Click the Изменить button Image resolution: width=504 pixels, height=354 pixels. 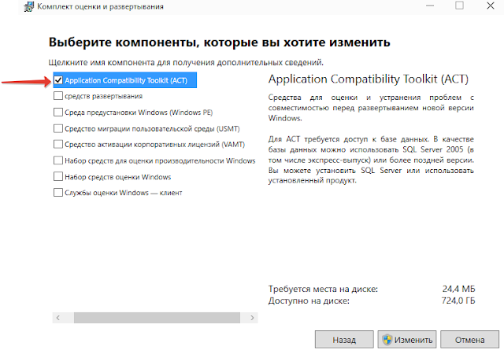click(x=406, y=340)
